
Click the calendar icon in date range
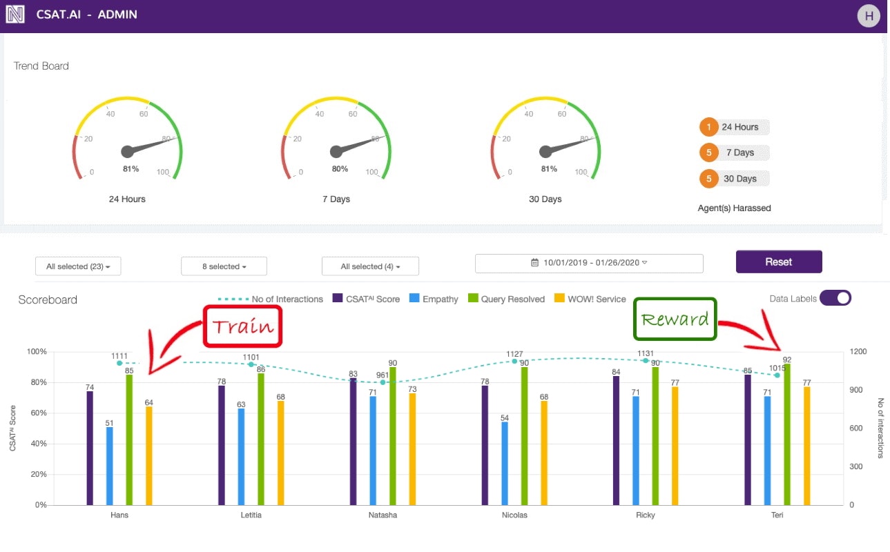pyautogui.click(x=534, y=263)
